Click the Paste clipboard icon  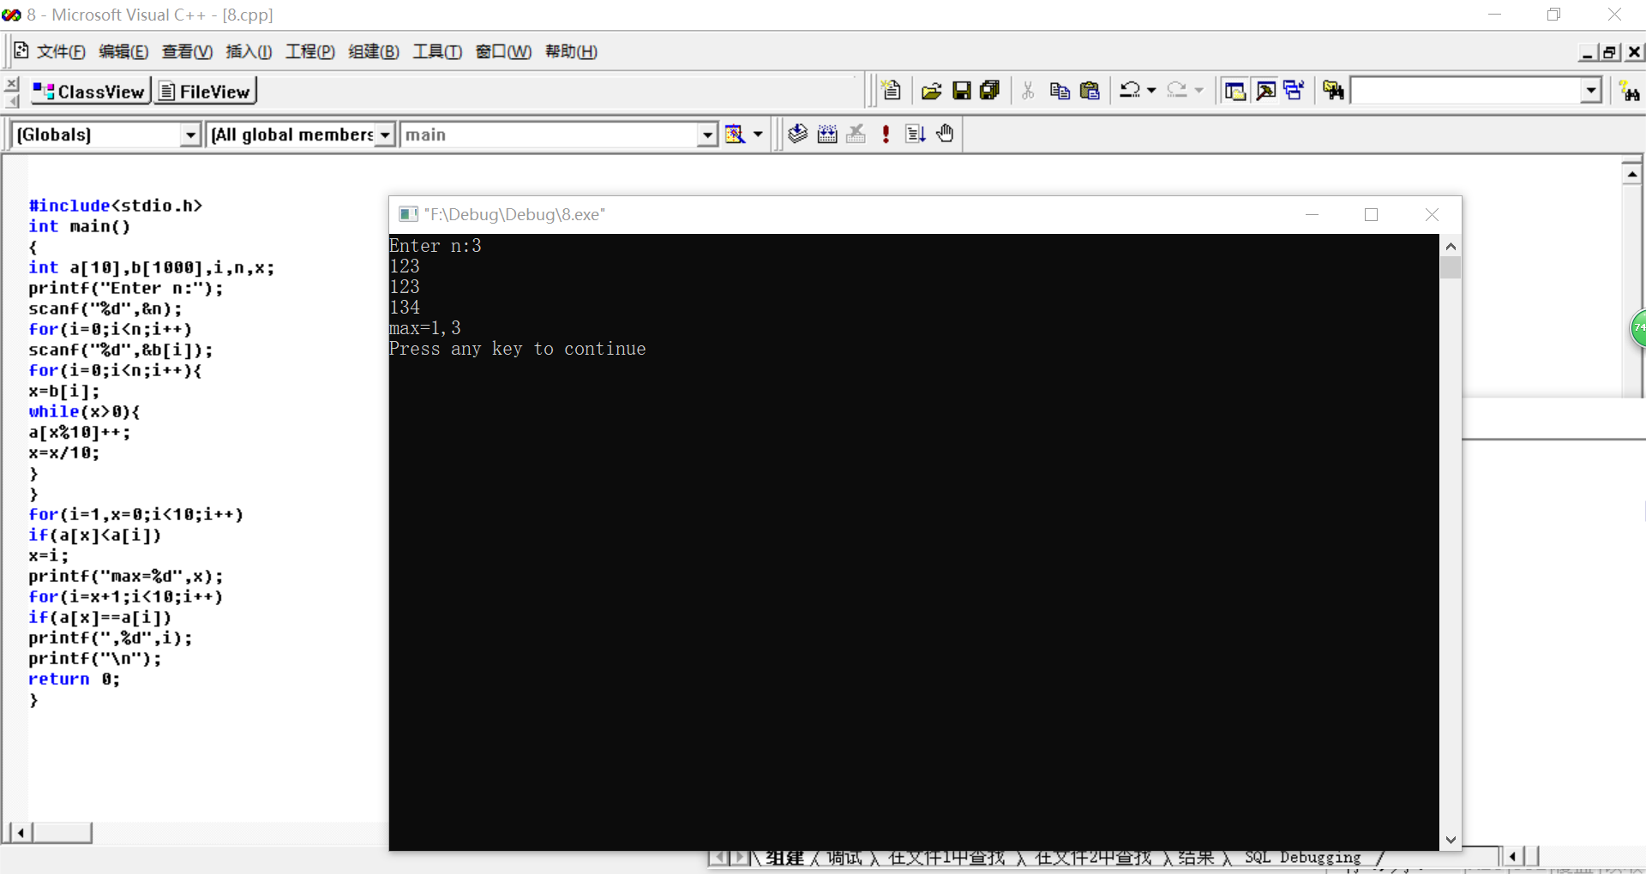click(1090, 90)
